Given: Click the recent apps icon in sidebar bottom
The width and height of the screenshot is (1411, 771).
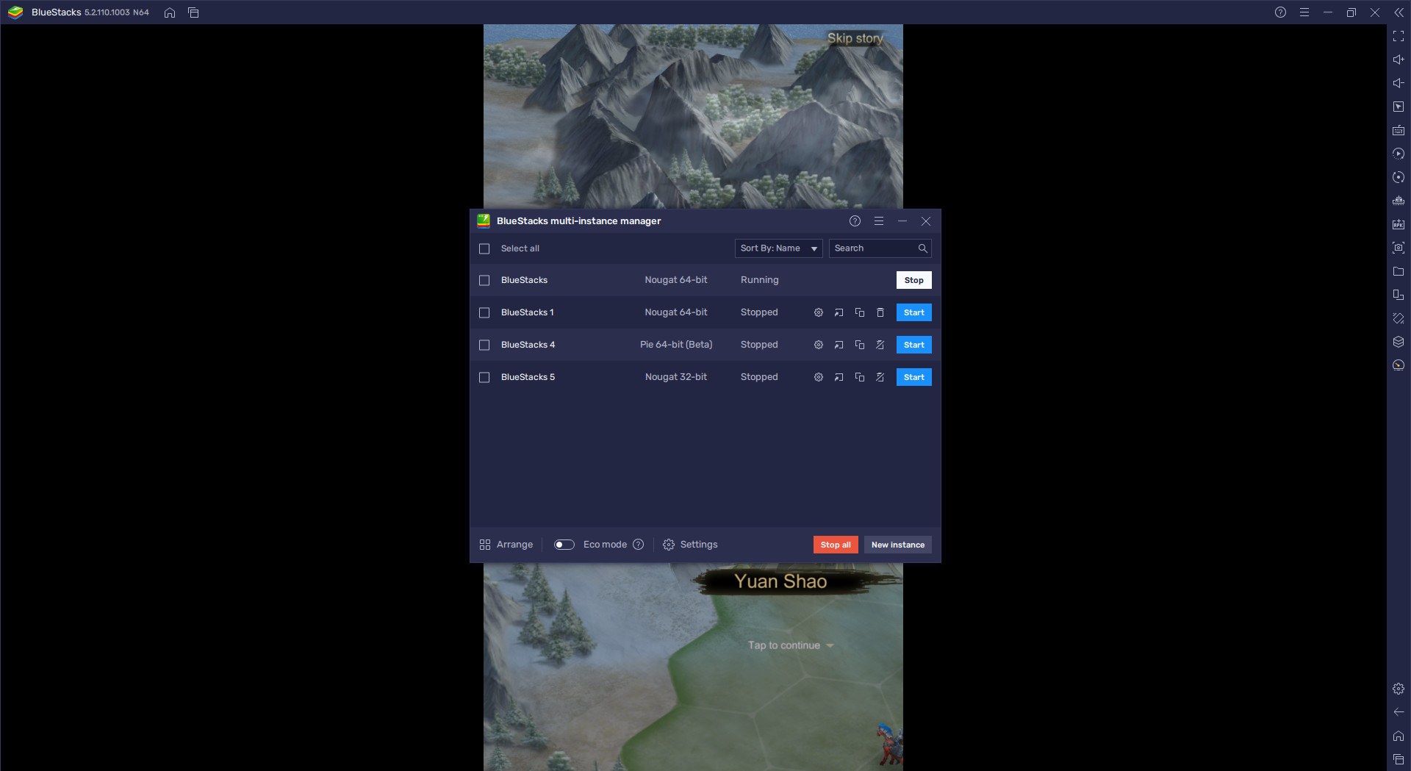Looking at the screenshot, I should click(1398, 759).
